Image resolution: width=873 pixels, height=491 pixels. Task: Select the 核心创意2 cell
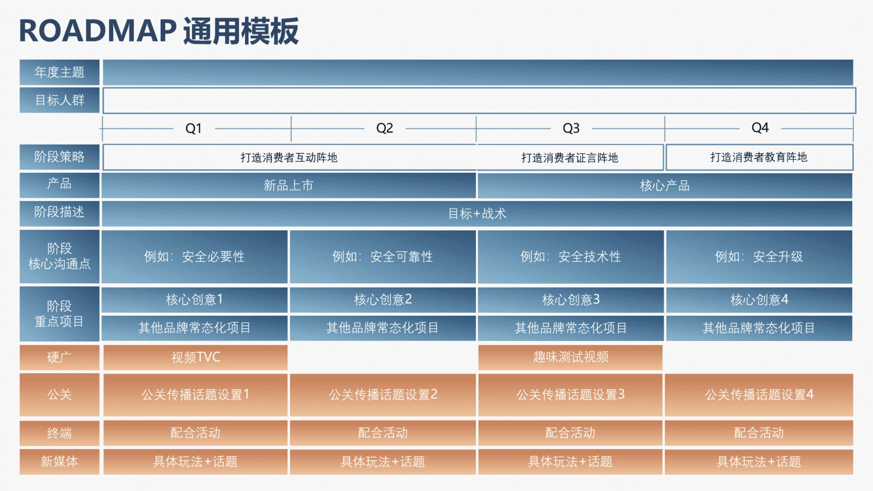[x=382, y=300]
